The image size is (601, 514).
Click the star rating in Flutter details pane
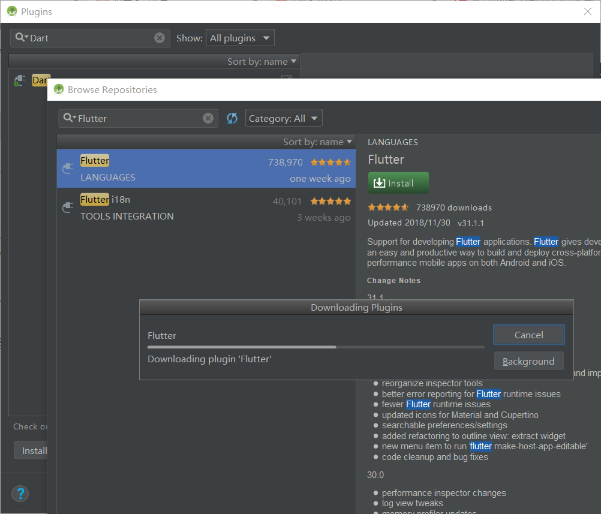coord(388,208)
